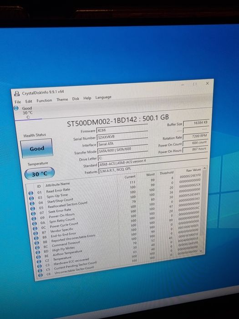The width and height of the screenshot is (239, 319).
Task: Click the status icon for Temperature attribute C2
Action: [x=39, y=262]
